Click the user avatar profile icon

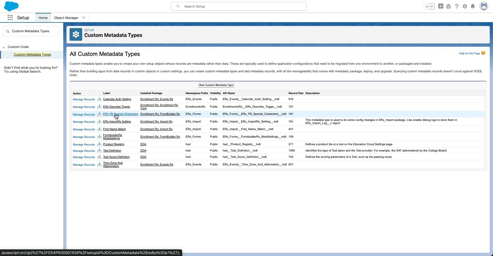point(484,6)
